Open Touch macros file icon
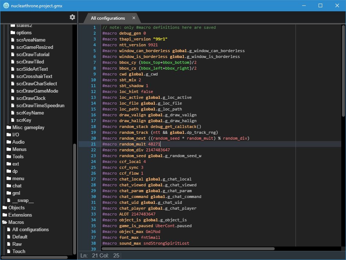The height and width of the screenshot is (260, 346). 9,251
